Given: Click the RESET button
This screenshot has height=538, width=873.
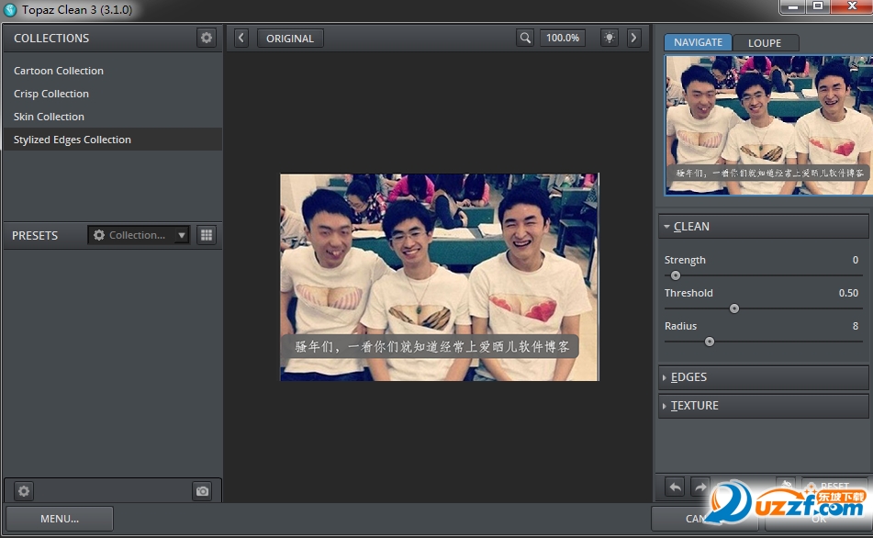Looking at the screenshot, I should coord(834,487).
